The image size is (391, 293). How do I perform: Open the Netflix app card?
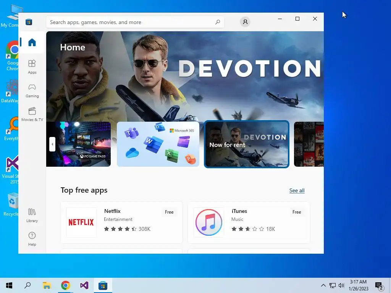tap(121, 222)
